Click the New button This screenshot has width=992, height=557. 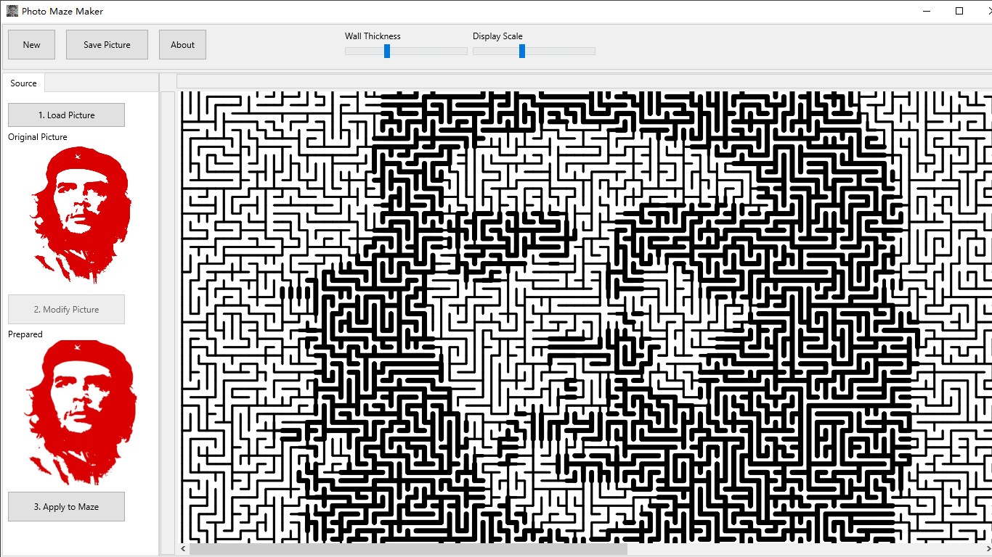[x=31, y=44]
